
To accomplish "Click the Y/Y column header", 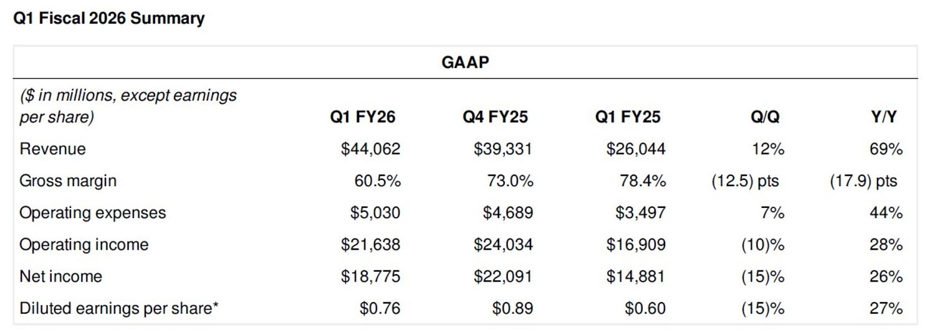I will (x=884, y=117).
